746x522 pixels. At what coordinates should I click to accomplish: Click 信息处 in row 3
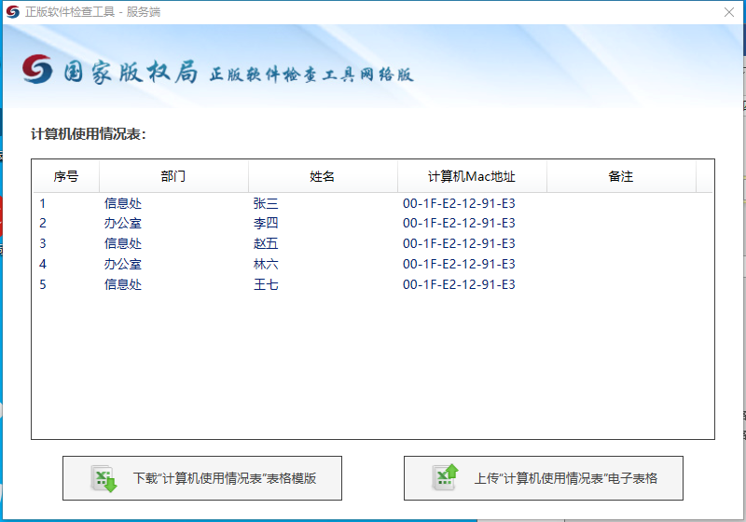(x=123, y=243)
